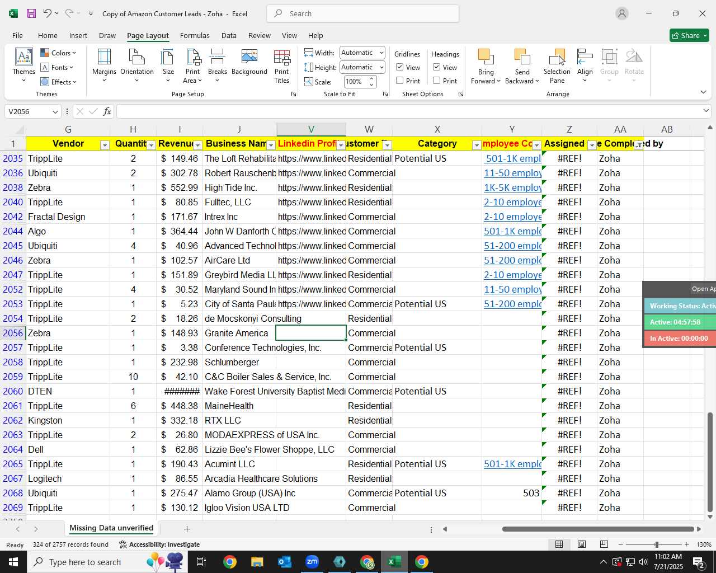Open the paper Size menu
Image resolution: width=716 pixels, height=573 pixels.
[x=168, y=66]
